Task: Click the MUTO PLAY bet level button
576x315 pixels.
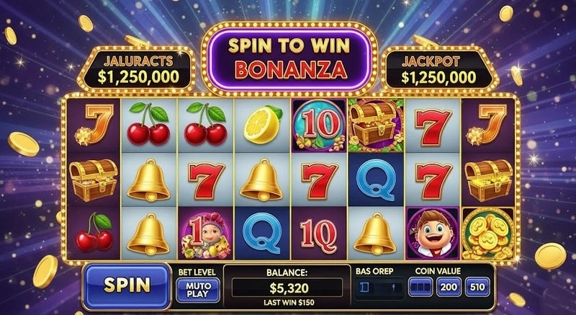Action: (199, 290)
